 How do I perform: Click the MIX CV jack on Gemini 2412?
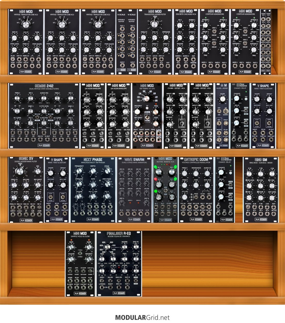pos(40,139)
